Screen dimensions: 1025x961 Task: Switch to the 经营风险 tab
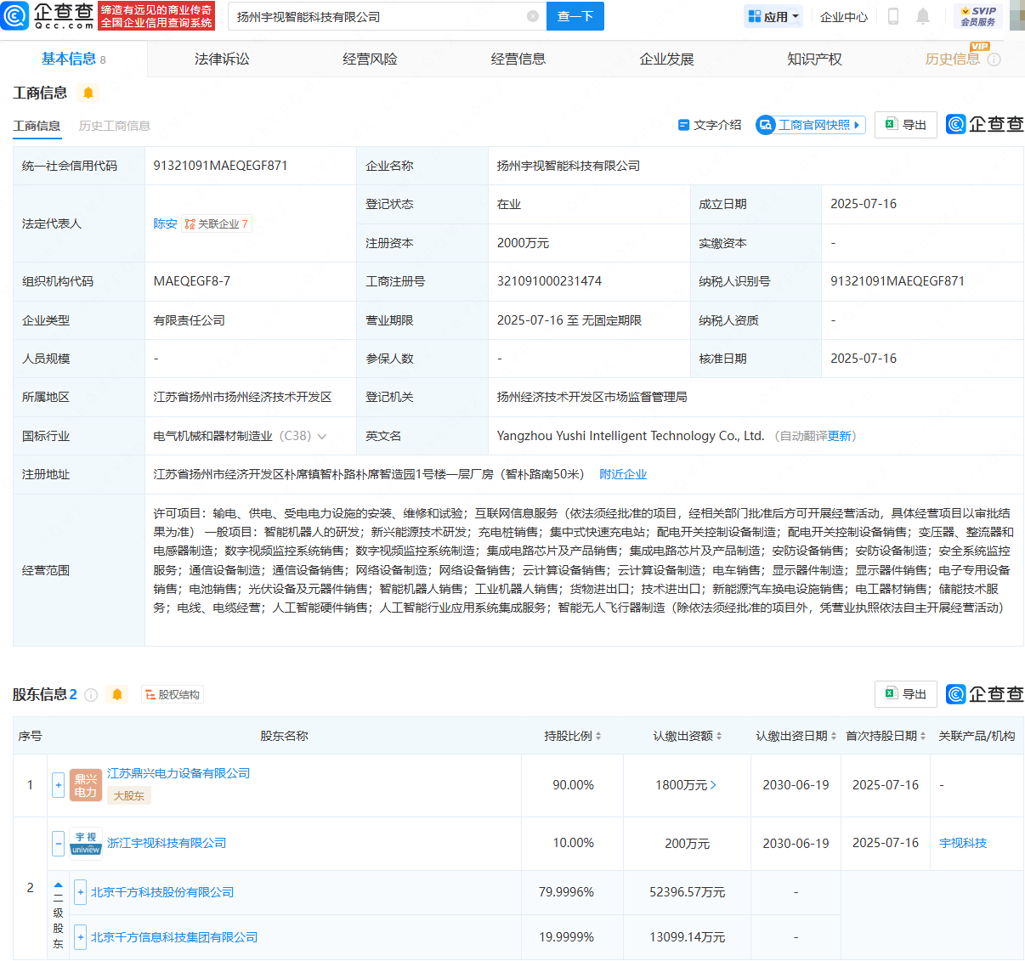coord(370,59)
